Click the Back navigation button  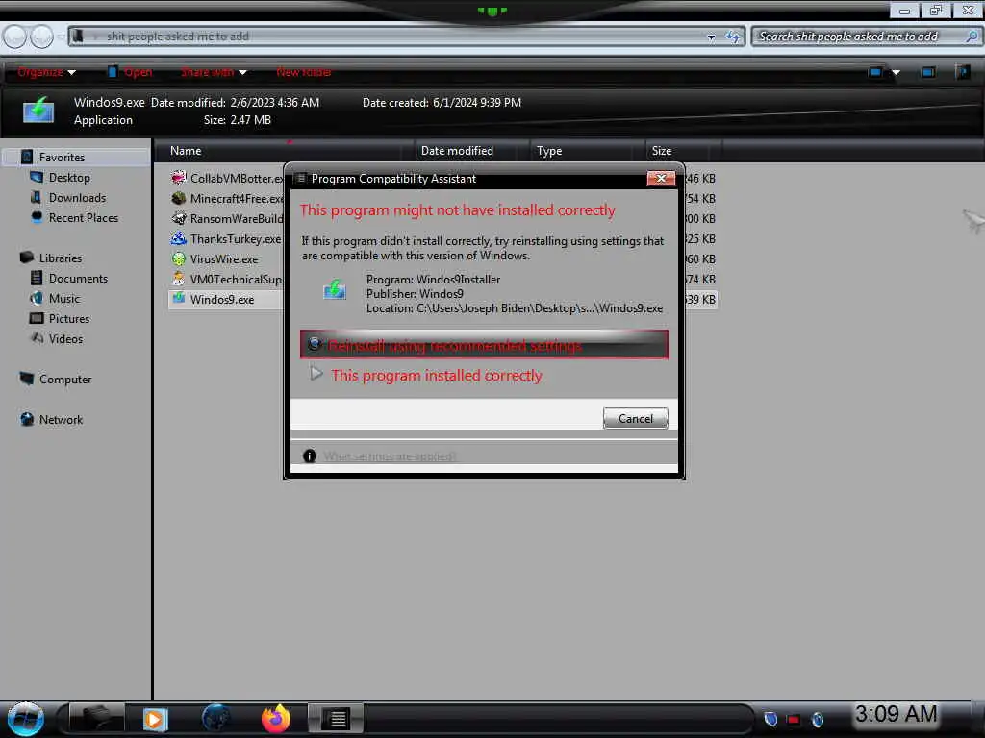15,37
